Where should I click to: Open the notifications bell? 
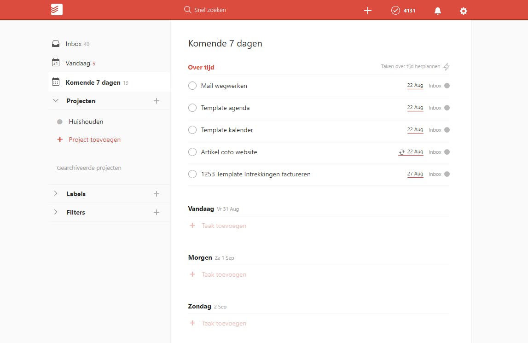coord(437,10)
